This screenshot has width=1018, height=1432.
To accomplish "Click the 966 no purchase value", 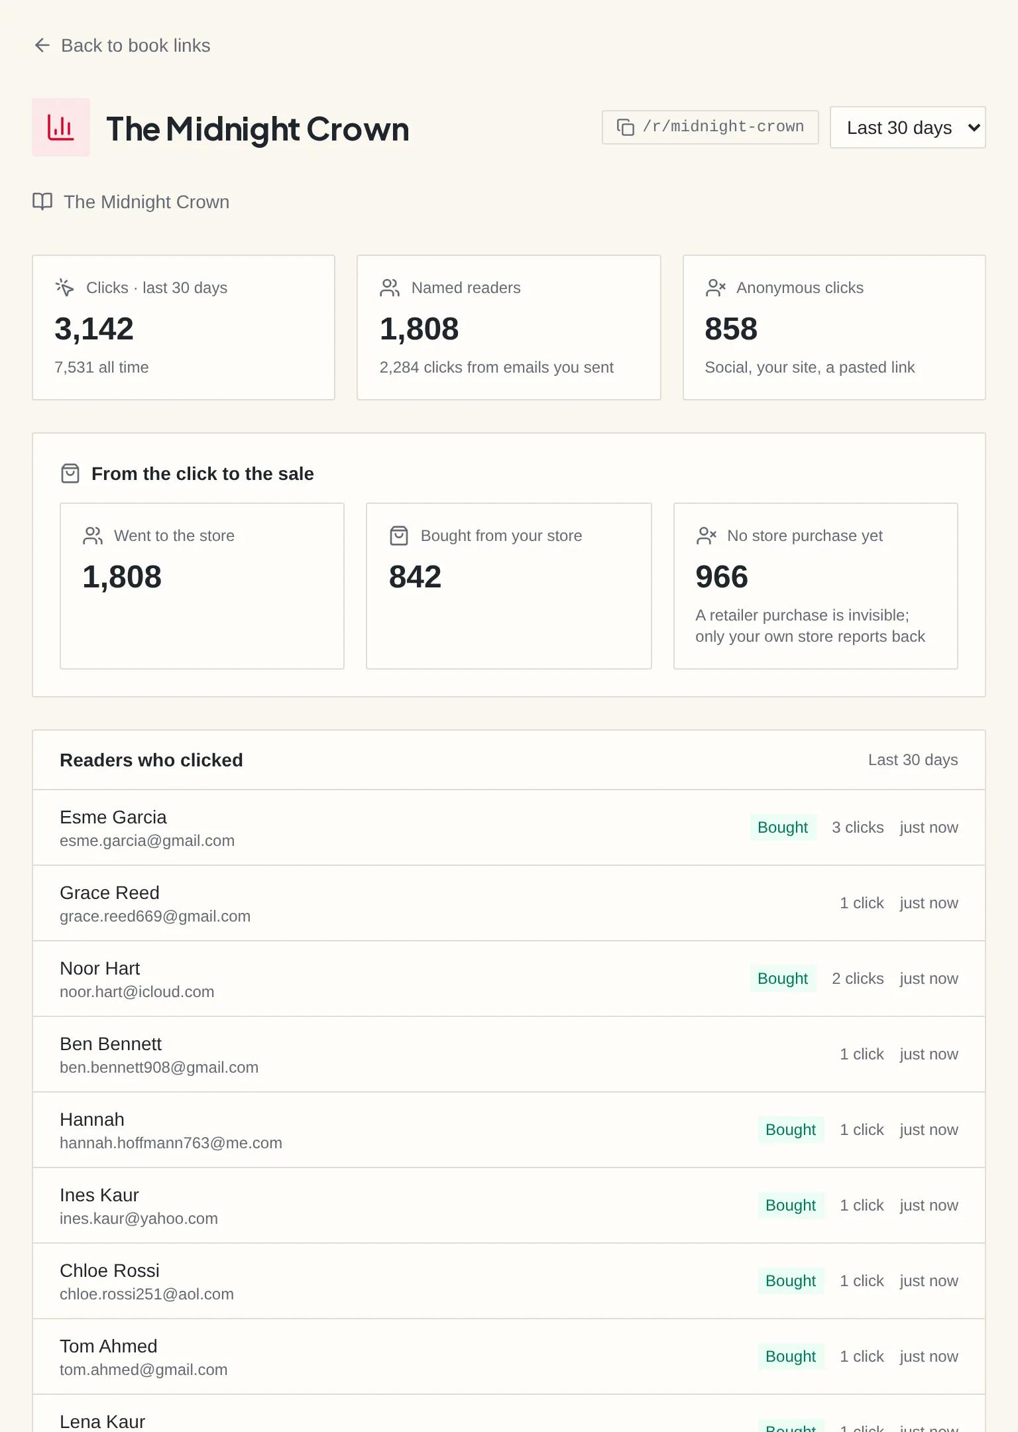I will [722, 577].
